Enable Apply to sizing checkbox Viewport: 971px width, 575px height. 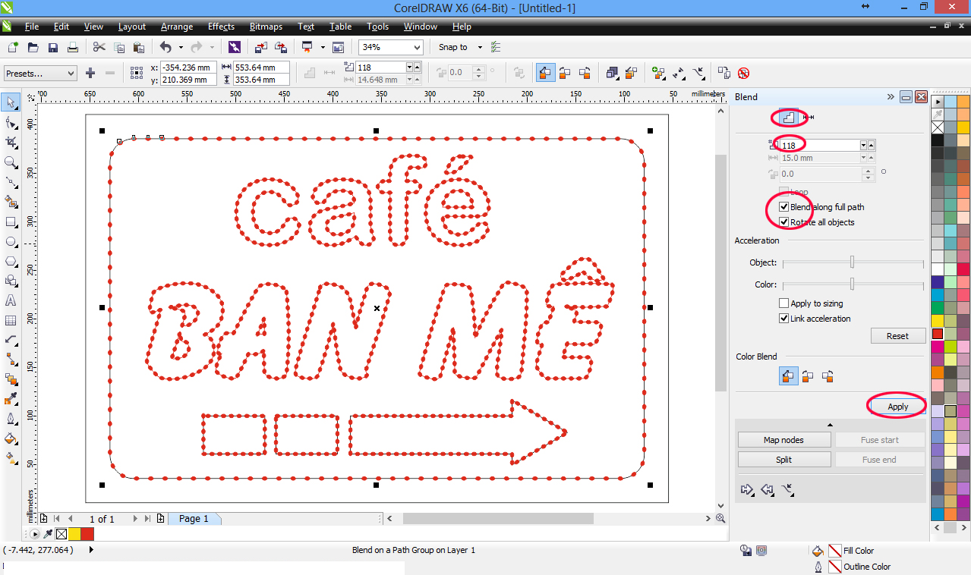coord(784,303)
